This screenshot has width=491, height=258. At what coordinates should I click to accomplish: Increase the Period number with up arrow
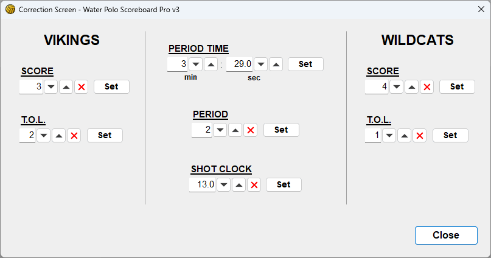tap(235, 130)
